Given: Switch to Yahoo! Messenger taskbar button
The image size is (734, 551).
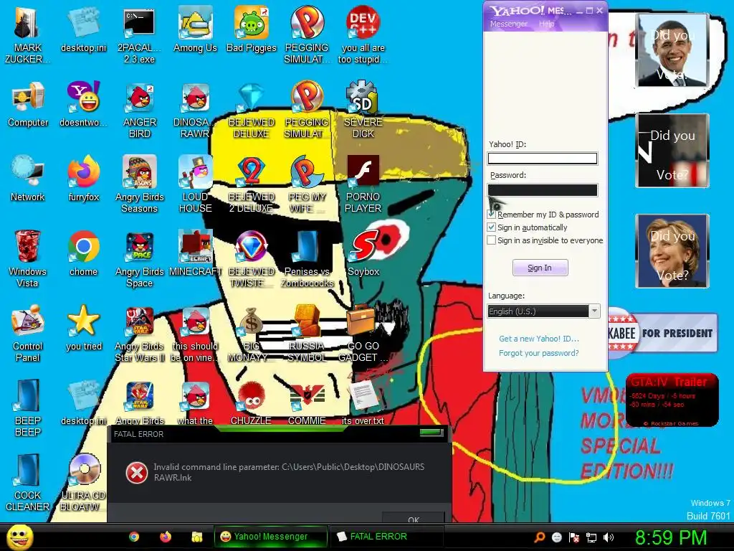Looking at the screenshot, I should (x=271, y=537).
